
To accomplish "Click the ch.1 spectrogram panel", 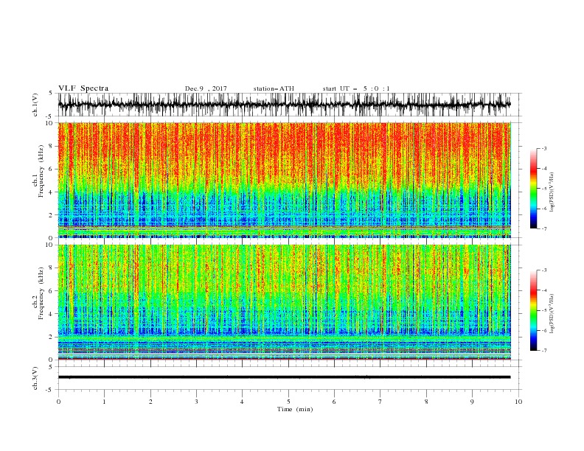I will coord(284,180).
